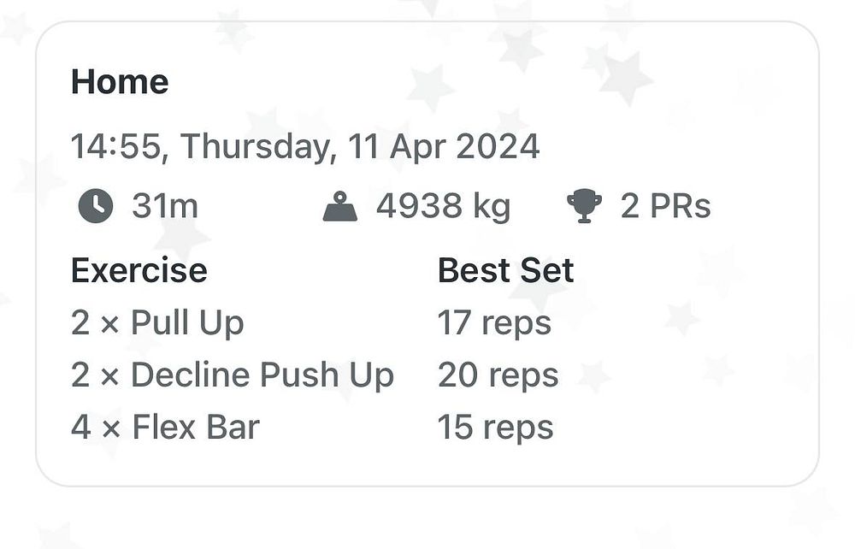Click the trophy PRs icon
855x549 pixels.
click(585, 206)
